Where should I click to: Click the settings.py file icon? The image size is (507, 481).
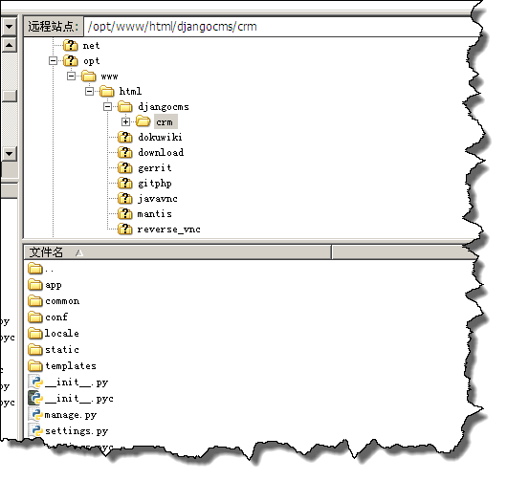35,430
